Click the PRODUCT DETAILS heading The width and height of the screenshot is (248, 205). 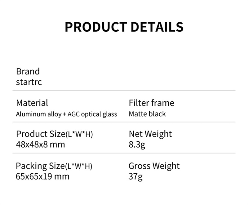[124, 27]
